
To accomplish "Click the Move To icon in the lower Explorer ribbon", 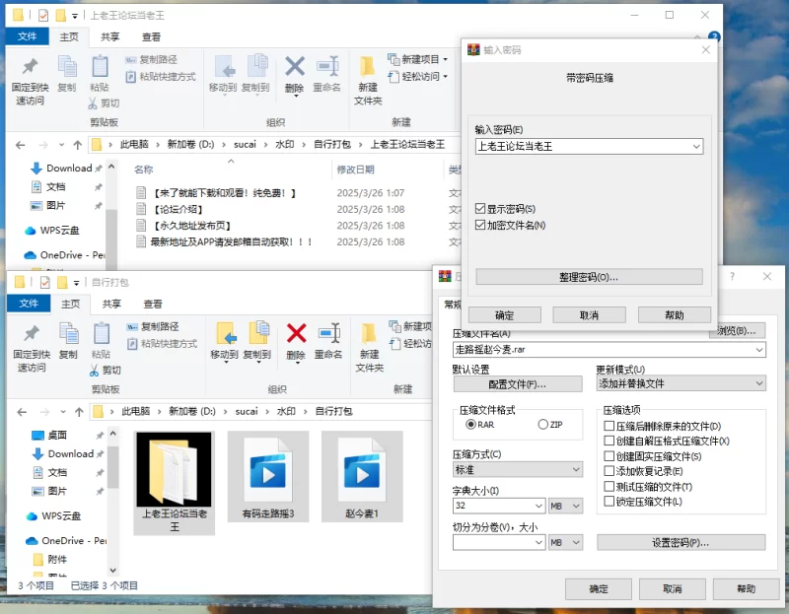I will point(224,333).
